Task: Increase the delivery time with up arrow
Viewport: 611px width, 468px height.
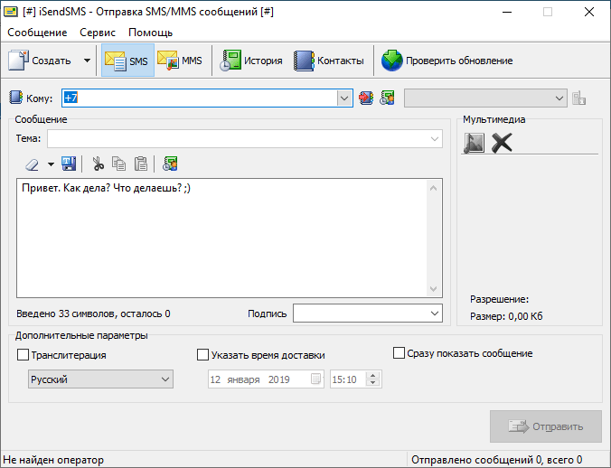Action: coord(373,376)
